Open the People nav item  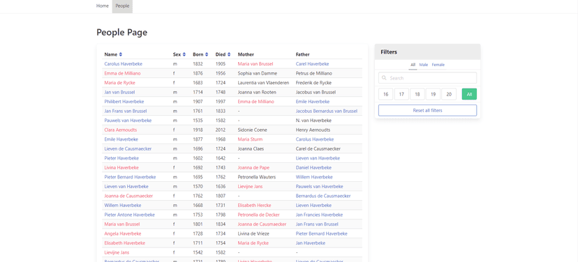click(122, 6)
